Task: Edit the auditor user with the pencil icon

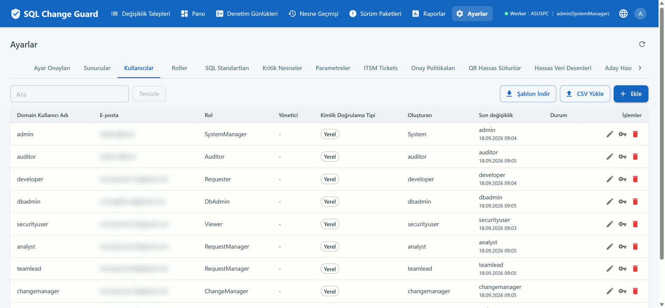Action: [x=610, y=157]
